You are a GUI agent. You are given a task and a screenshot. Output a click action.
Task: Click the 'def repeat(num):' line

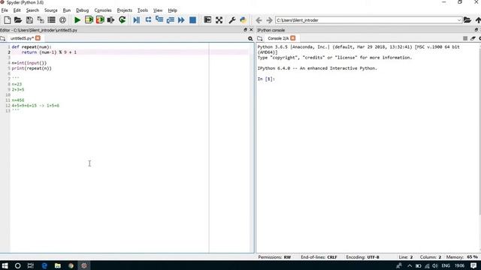coord(32,46)
